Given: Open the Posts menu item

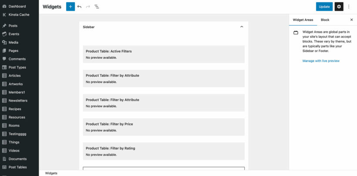Looking at the screenshot, I should pos(13,26).
